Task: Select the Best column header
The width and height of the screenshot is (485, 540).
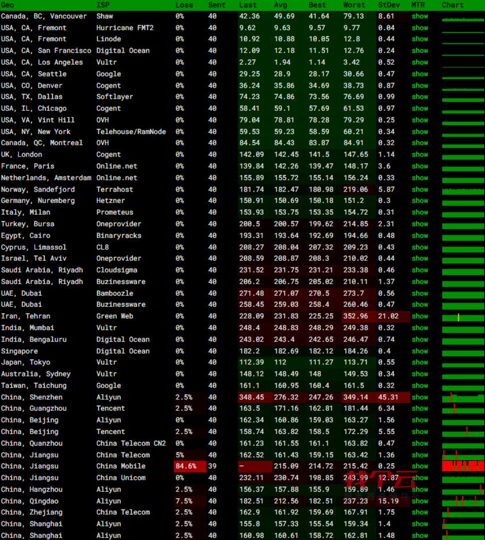Action: 317,5
